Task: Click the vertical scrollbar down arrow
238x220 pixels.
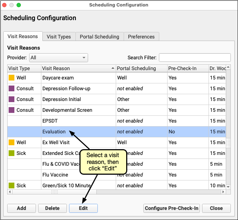Action: click(228, 187)
